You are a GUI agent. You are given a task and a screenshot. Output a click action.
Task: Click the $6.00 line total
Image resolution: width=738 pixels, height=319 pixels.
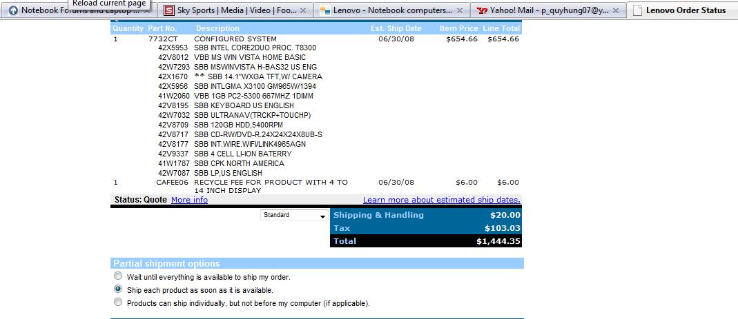click(x=508, y=183)
